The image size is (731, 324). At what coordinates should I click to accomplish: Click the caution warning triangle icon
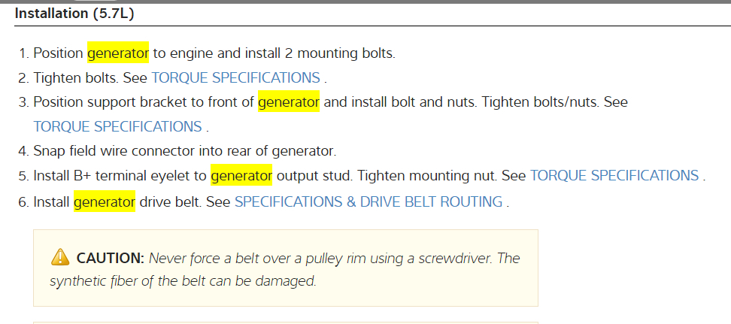tap(59, 258)
